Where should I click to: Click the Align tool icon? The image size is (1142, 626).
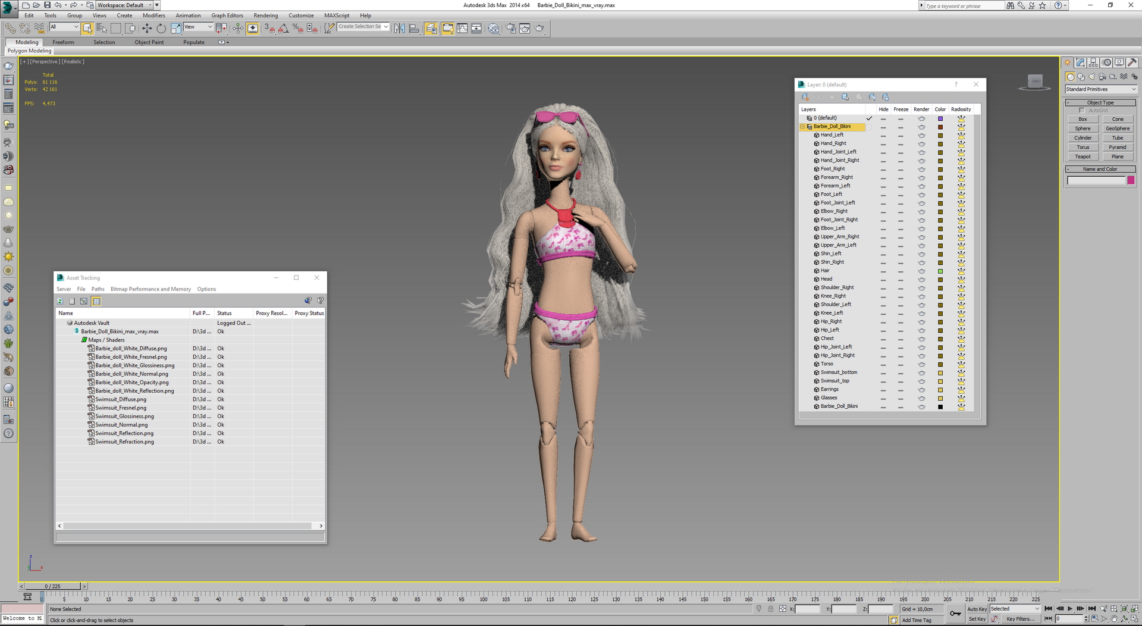click(x=414, y=28)
